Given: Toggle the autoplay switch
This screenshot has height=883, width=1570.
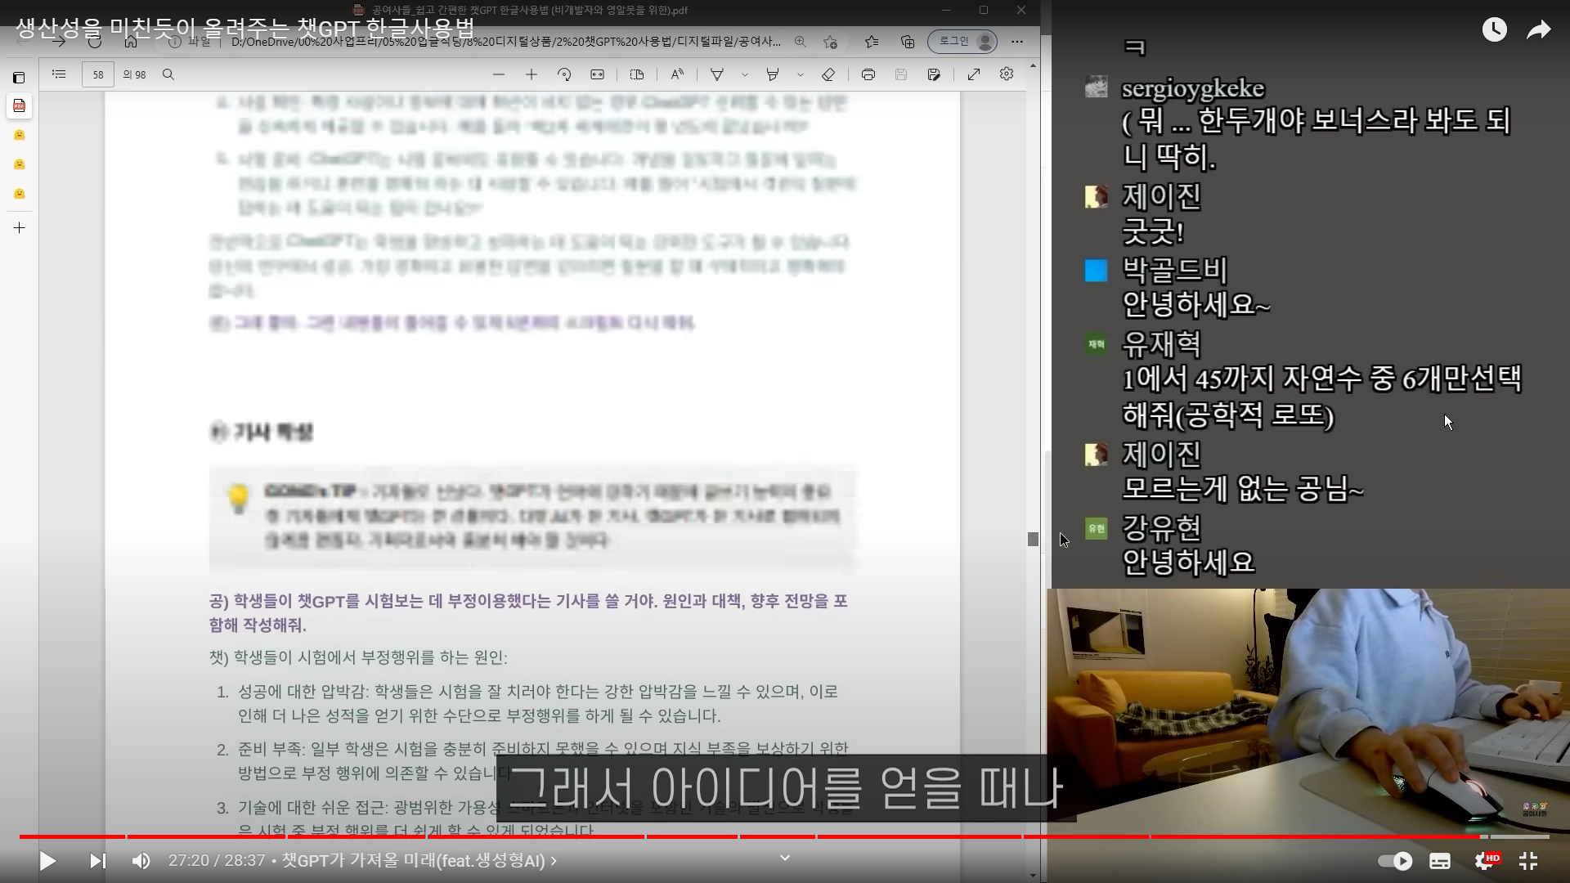Looking at the screenshot, I should 1395,861.
